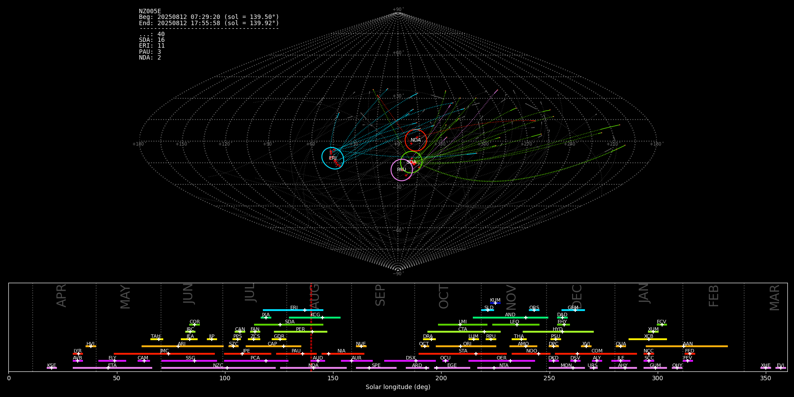Click the AND shower bar label
Image resolution: width=794 pixels, height=397 pixels.
(x=510, y=315)
